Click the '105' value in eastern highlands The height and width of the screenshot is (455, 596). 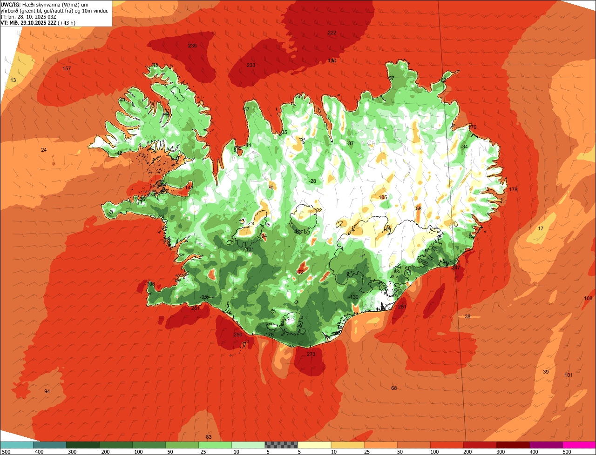[383, 198]
